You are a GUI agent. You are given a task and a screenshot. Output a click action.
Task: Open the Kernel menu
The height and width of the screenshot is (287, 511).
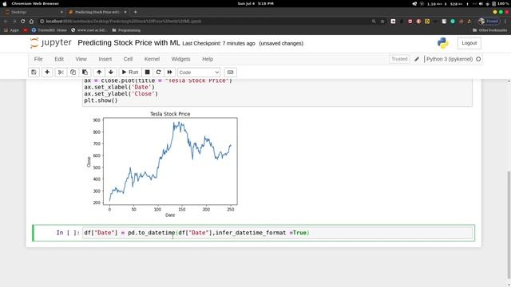point(152,59)
